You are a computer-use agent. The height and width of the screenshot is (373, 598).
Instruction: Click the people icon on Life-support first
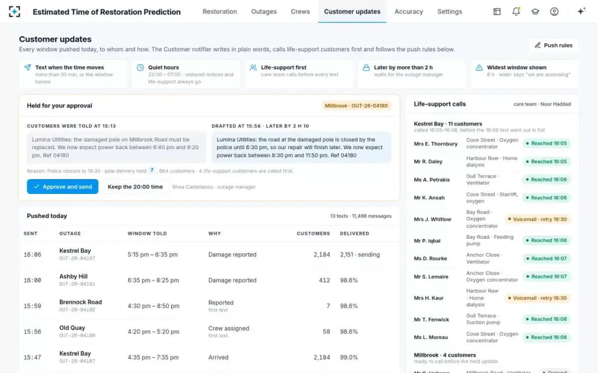[253, 68]
